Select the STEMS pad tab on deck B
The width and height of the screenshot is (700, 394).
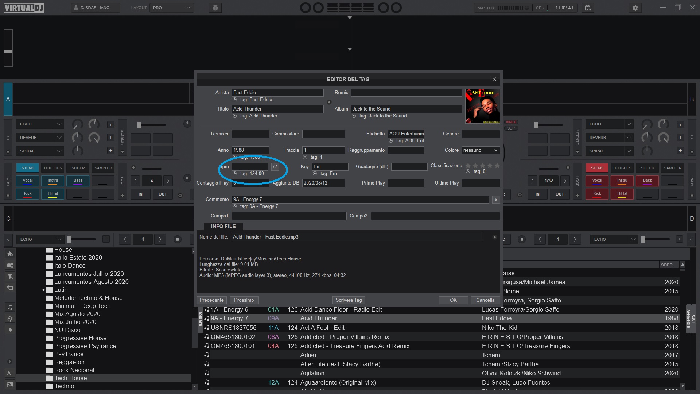[x=597, y=168]
